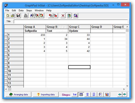The height and width of the screenshot is (103, 135).
Task: Open the Help menu
Action: point(49,11)
